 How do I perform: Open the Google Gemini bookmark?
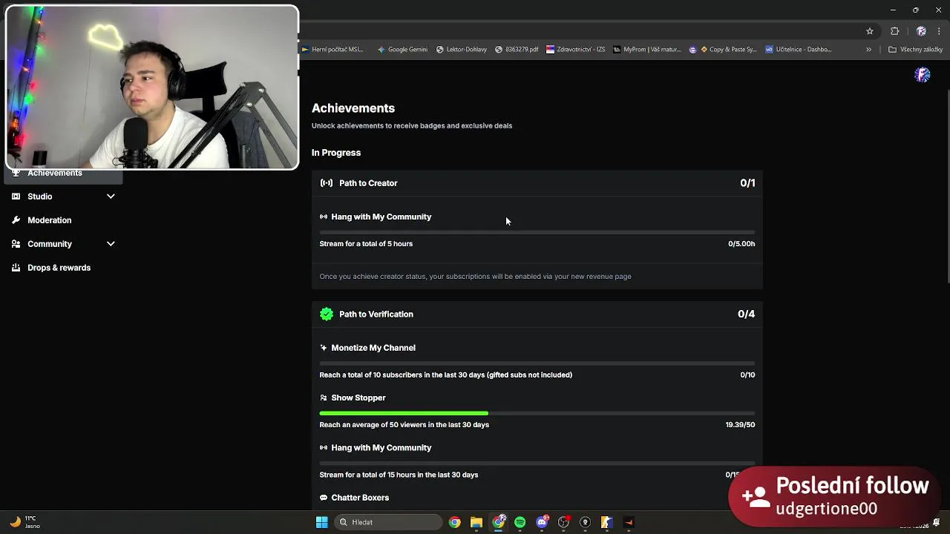pos(403,50)
